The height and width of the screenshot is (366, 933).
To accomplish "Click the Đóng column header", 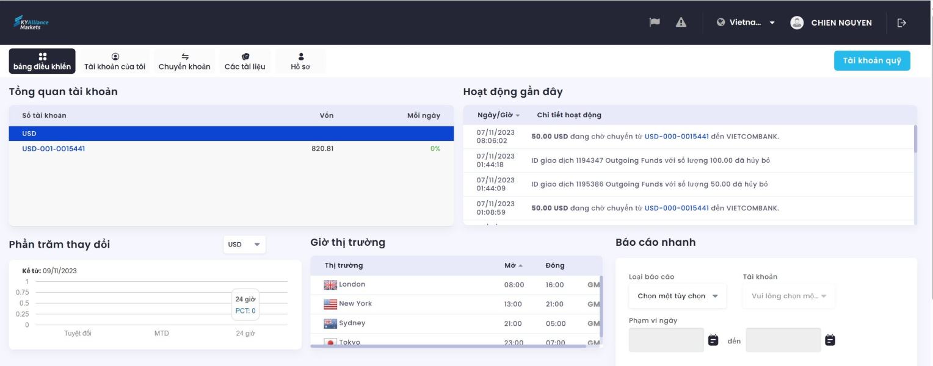I will click(555, 265).
